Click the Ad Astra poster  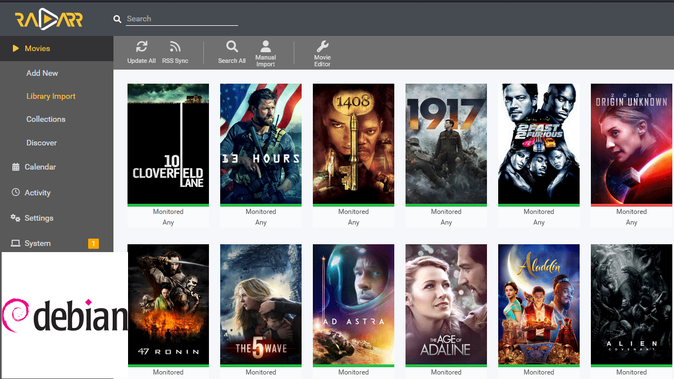(x=353, y=304)
